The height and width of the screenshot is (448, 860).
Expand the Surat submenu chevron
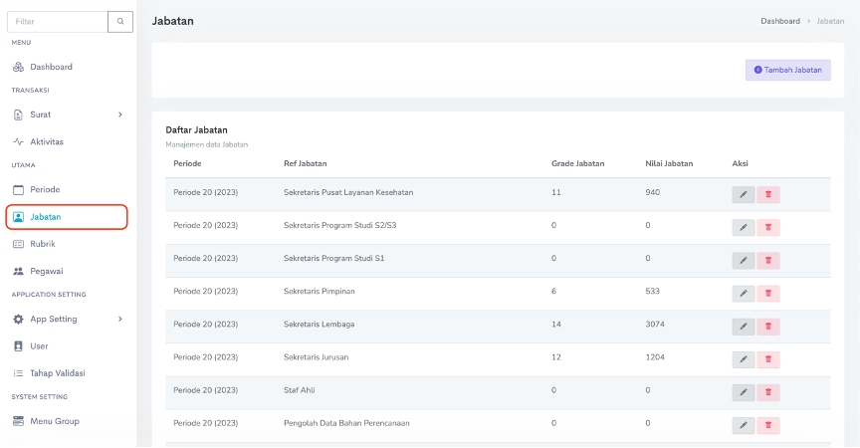pyautogui.click(x=120, y=114)
